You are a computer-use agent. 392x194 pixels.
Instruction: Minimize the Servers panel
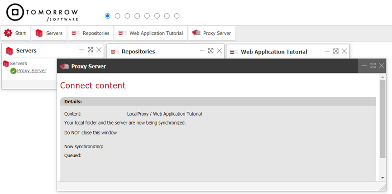pyautogui.click(x=81, y=50)
